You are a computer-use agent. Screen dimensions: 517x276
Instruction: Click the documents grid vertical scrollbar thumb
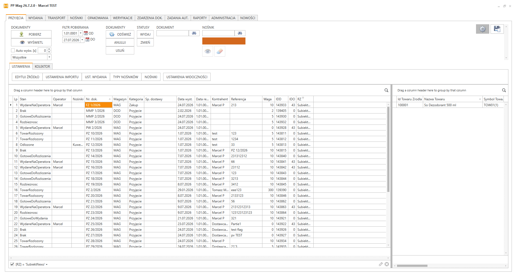tap(388, 149)
